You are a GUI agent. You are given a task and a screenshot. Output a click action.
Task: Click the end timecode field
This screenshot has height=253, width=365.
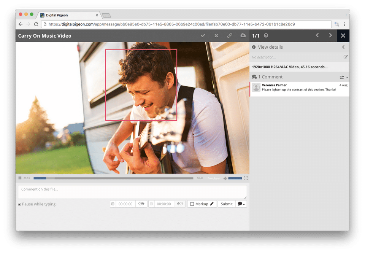[164, 204]
